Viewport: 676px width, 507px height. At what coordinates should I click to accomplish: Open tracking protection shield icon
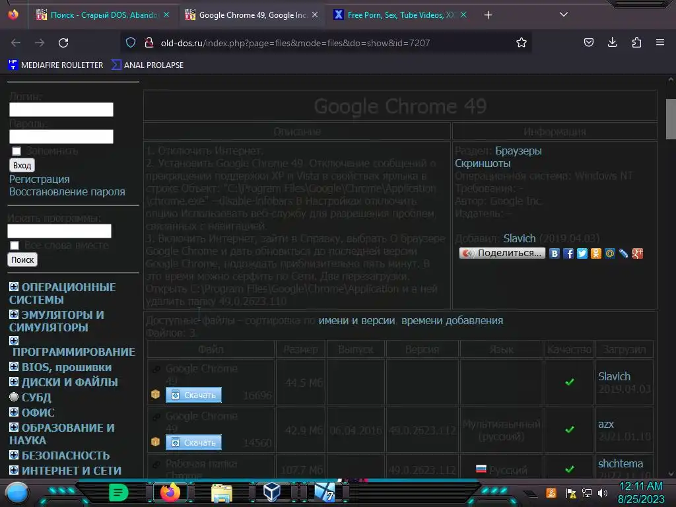(131, 42)
